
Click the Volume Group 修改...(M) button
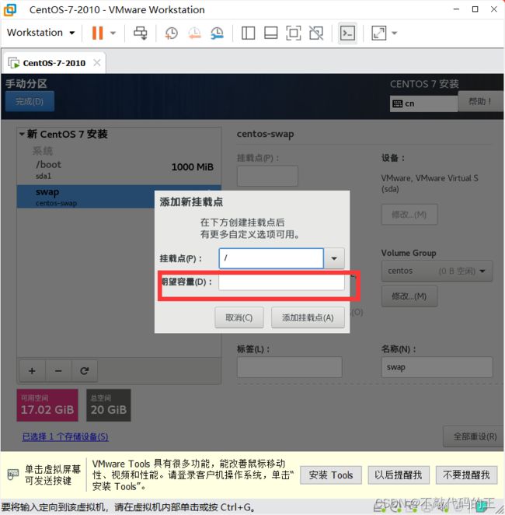[409, 296]
